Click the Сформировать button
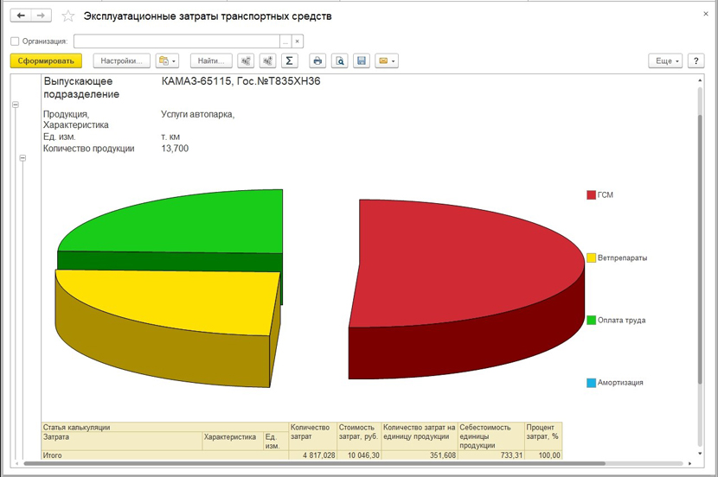 [x=45, y=60]
